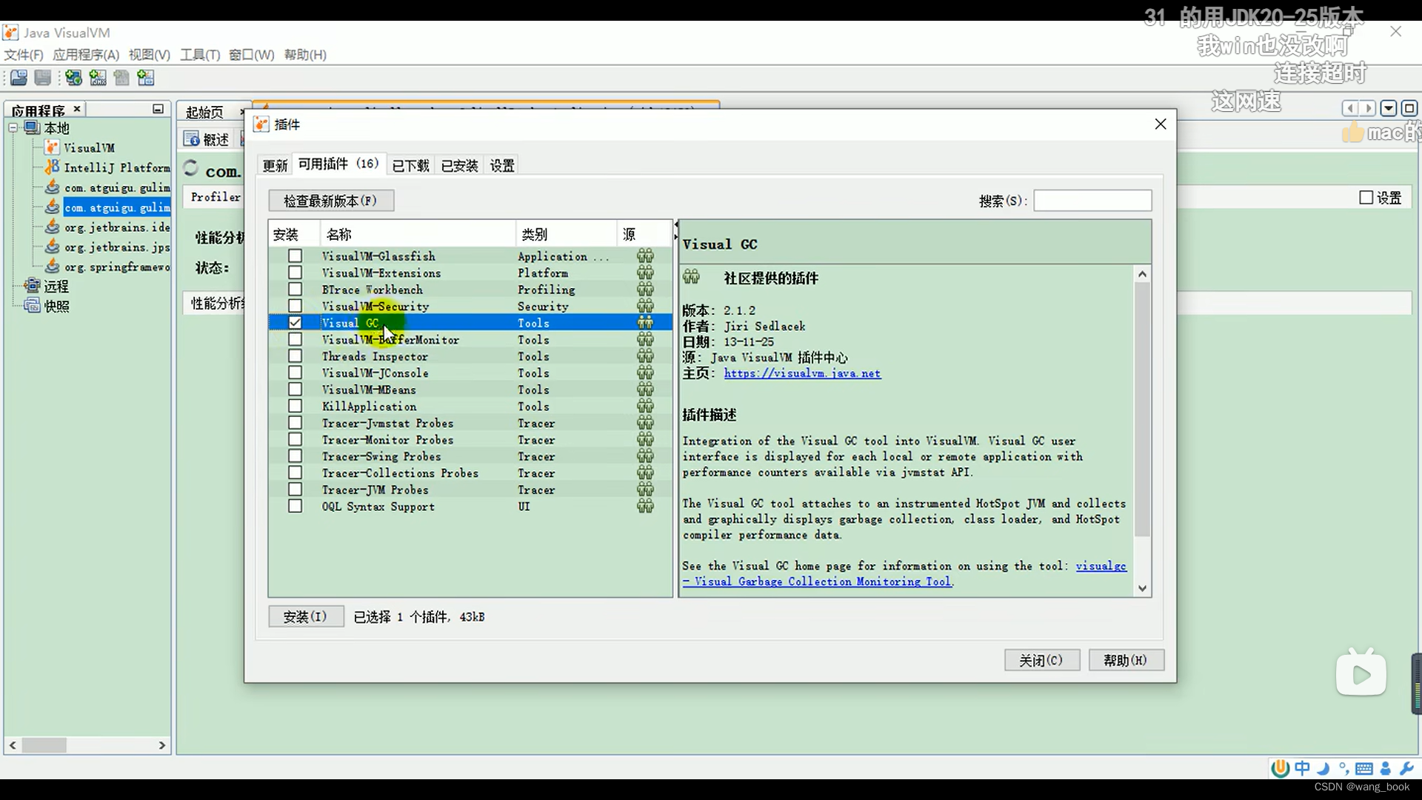
Task: Click community source icon for Visual GC row
Action: pyautogui.click(x=645, y=323)
